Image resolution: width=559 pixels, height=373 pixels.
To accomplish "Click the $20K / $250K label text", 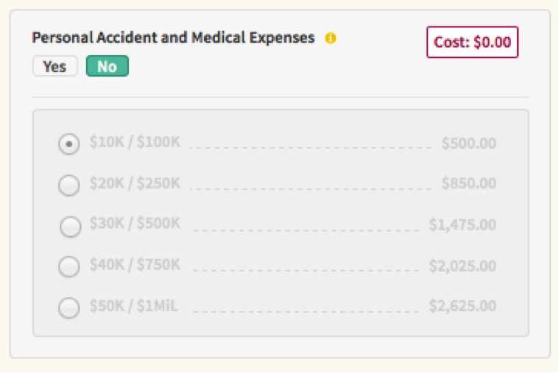I will tap(135, 183).
